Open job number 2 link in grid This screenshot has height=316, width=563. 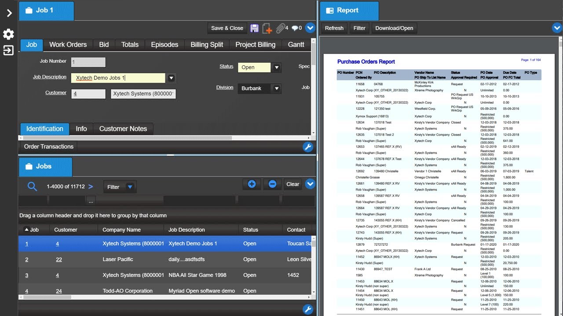coord(27,259)
